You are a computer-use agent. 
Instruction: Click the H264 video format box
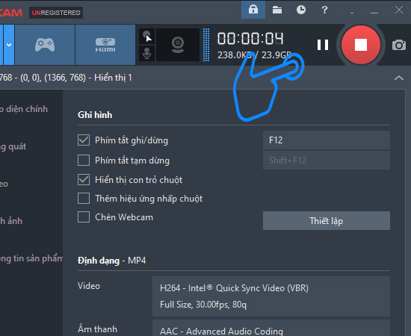point(271,296)
